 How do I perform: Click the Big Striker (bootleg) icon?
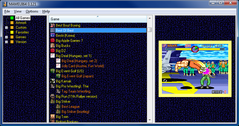pos(58,112)
